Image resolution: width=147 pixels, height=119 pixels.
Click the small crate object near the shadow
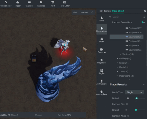34,59
